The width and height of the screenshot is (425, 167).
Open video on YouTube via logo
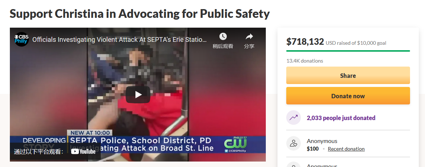pyautogui.click(x=83, y=152)
